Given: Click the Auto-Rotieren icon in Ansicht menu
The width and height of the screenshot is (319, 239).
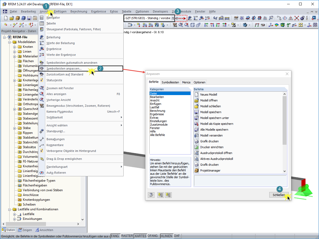Looking at the screenshot, I should (42, 173).
